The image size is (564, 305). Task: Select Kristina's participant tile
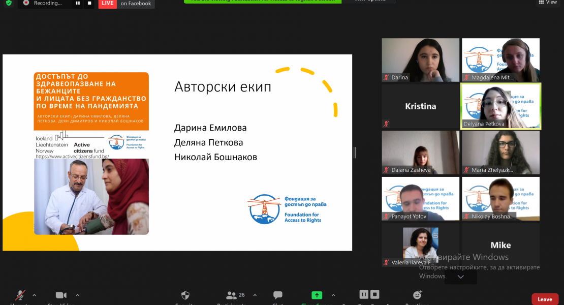[x=421, y=106]
